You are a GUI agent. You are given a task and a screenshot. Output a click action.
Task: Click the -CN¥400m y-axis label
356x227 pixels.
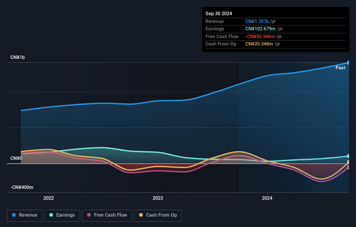22,187
